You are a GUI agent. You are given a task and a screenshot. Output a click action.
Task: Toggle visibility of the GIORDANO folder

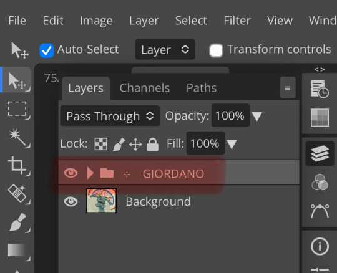71,173
